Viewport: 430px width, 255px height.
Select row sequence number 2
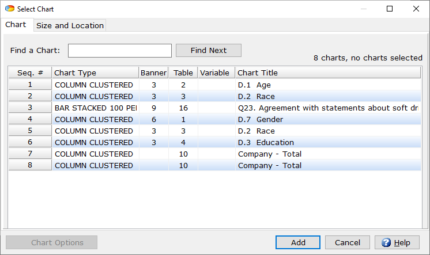(x=30, y=96)
